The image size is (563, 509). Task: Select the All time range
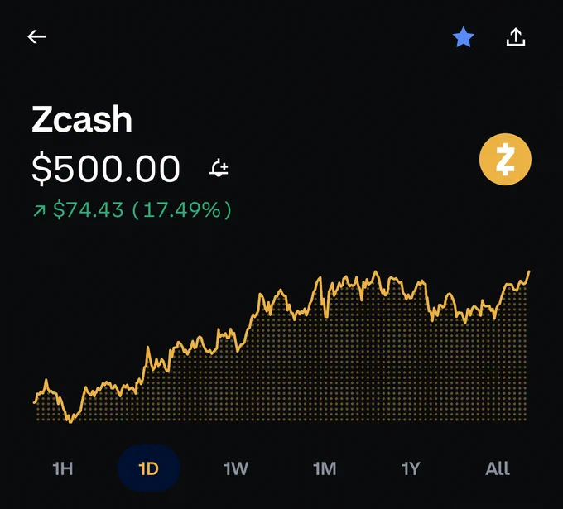click(498, 468)
